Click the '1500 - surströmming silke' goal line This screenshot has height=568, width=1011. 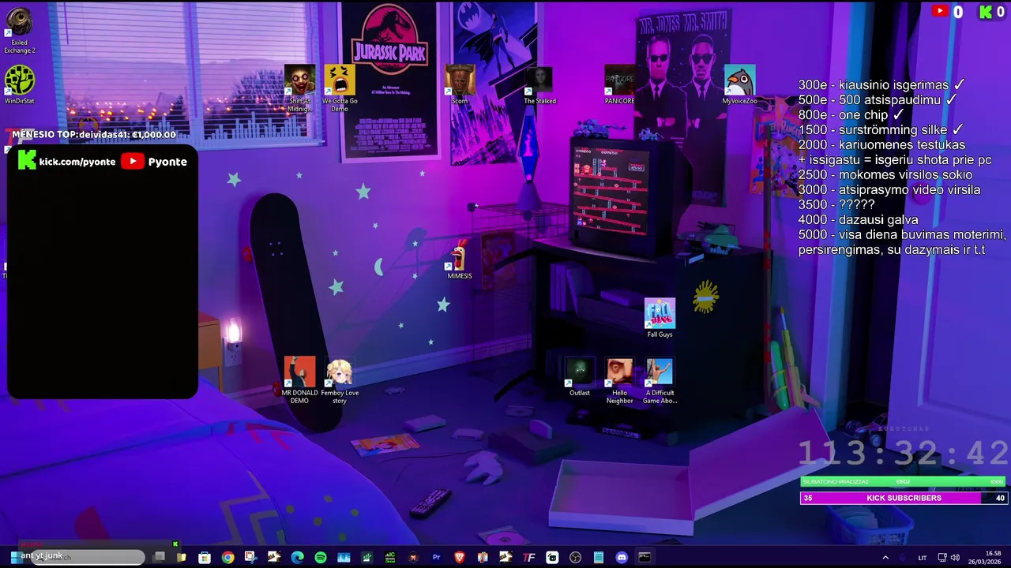pyautogui.click(x=881, y=129)
